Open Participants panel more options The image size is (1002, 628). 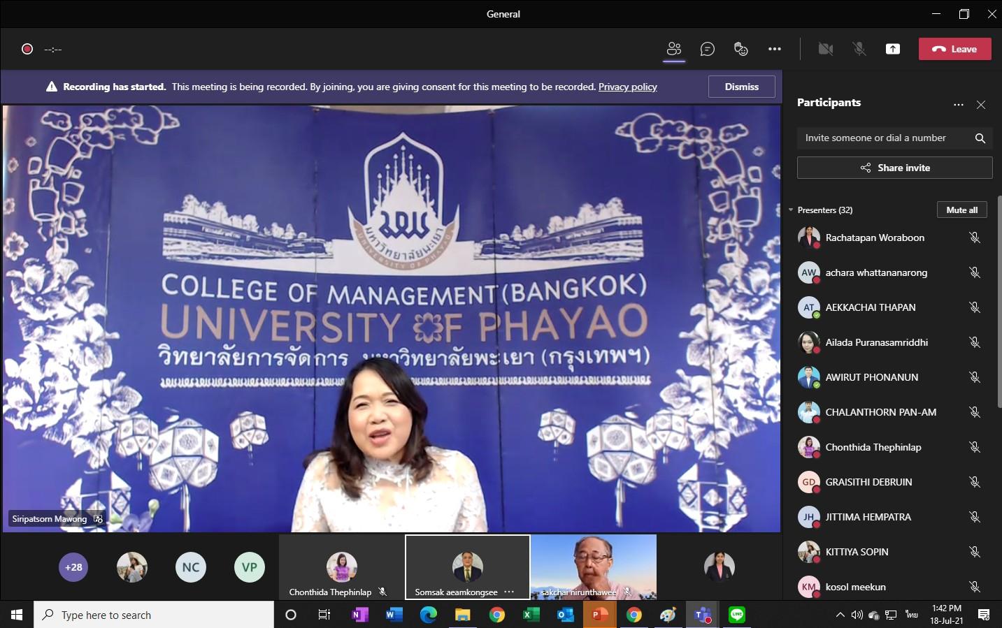959,105
